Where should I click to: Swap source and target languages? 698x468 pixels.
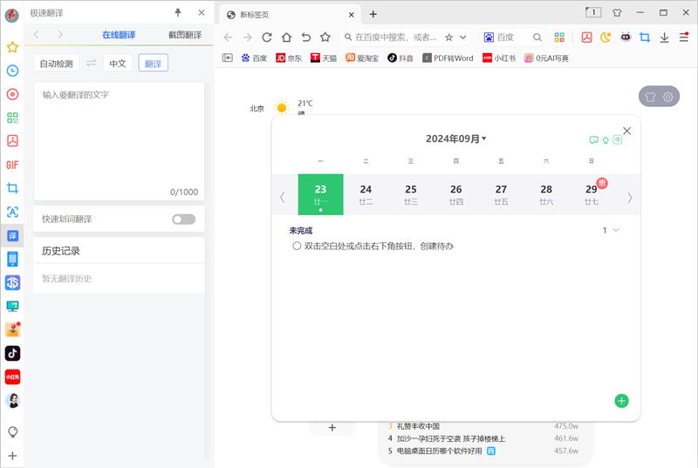(x=91, y=63)
